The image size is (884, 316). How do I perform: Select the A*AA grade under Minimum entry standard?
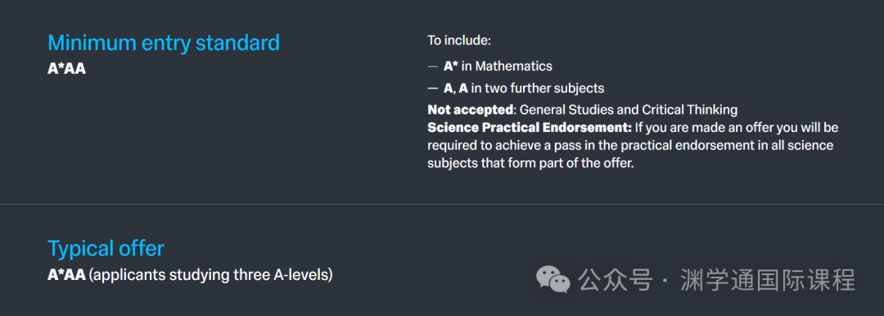pyautogui.click(x=66, y=70)
